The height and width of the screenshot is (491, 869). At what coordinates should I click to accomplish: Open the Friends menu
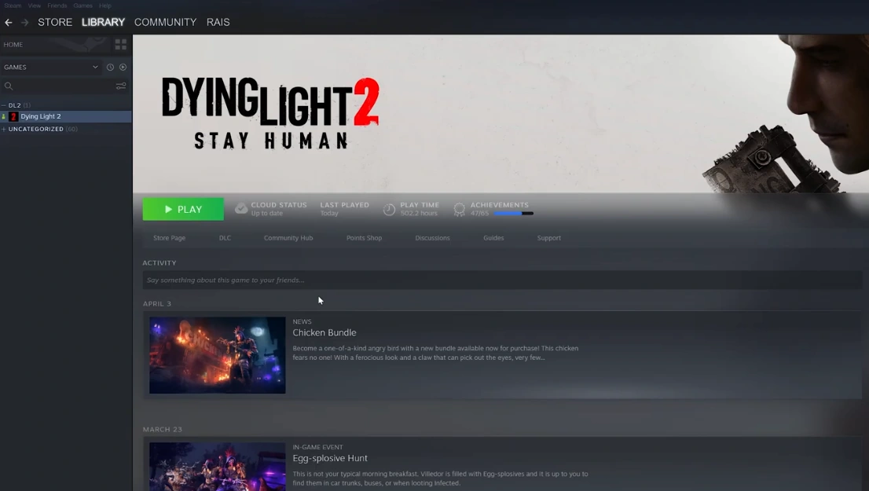point(57,5)
